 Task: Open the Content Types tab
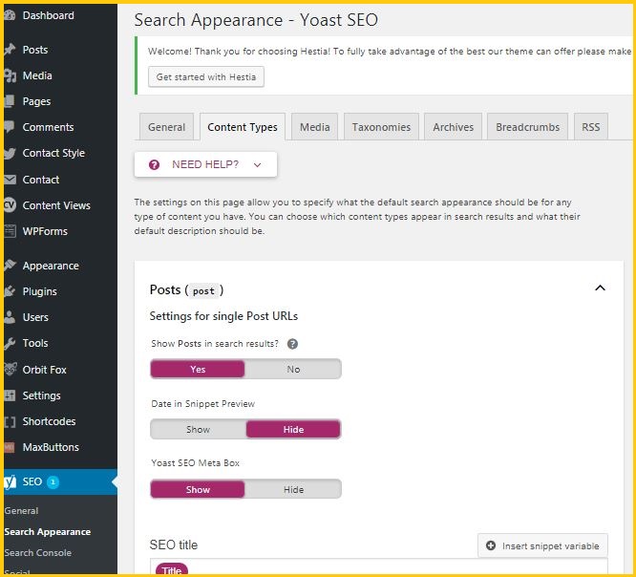click(x=243, y=127)
